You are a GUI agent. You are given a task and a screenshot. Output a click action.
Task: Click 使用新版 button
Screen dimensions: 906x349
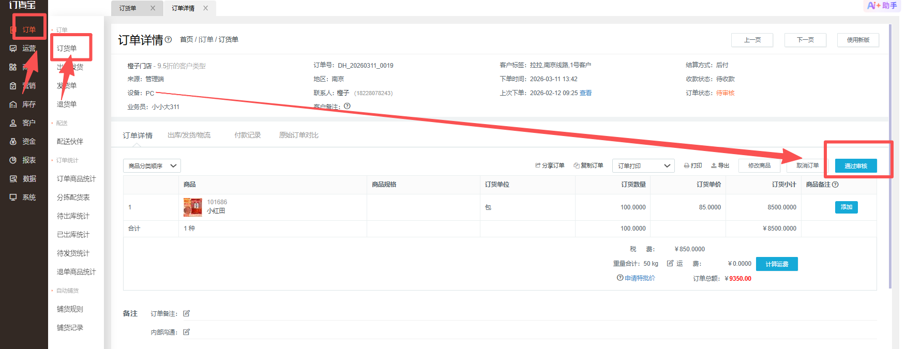[858, 40]
